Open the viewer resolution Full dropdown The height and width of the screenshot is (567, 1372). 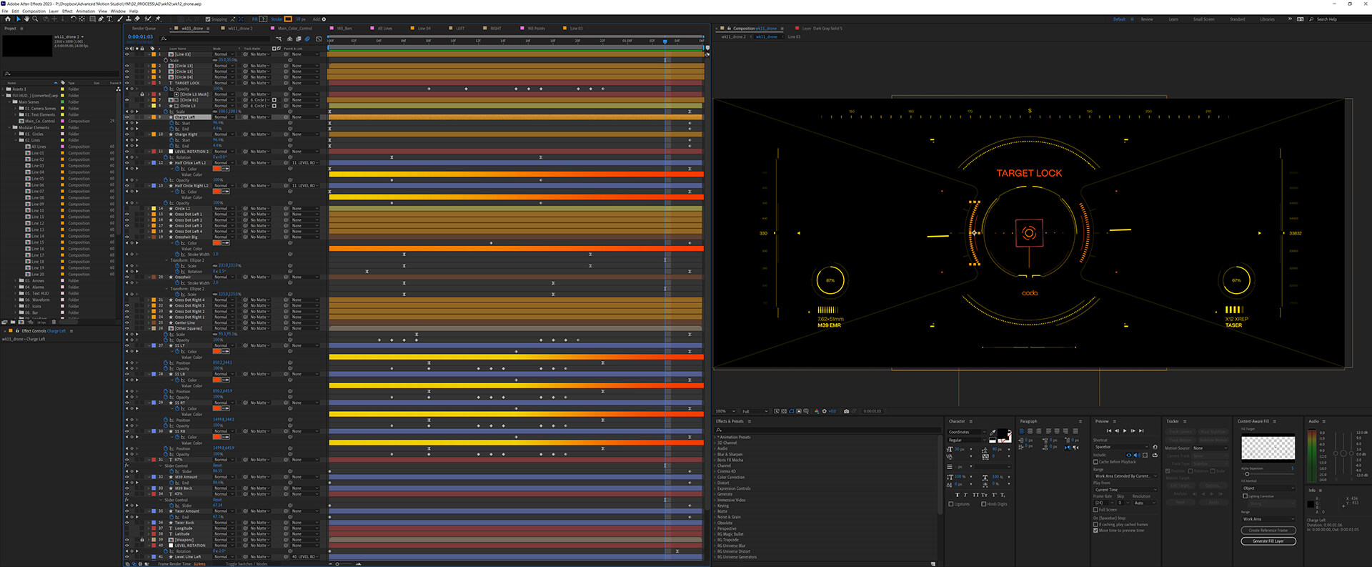pyautogui.click(x=753, y=411)
